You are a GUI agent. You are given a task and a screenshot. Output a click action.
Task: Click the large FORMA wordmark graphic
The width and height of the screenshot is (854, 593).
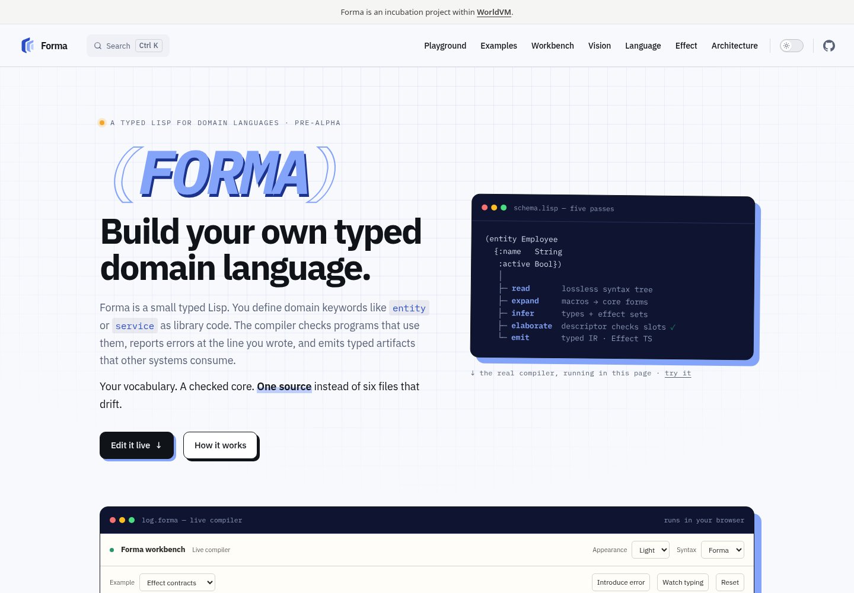click(x=225, y=174)
